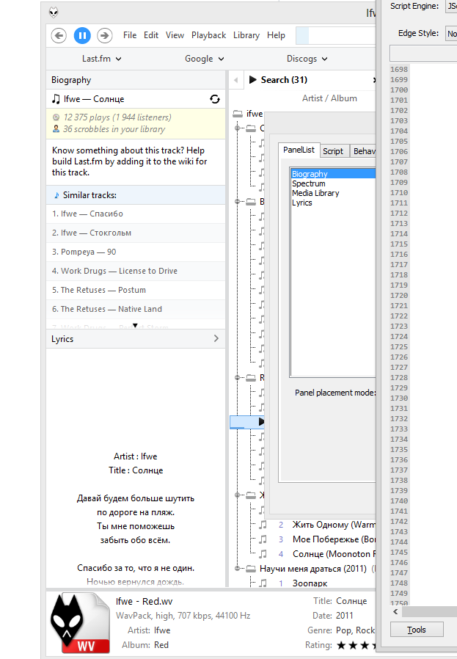Select track 1 Зоопарк

[310, 583]
